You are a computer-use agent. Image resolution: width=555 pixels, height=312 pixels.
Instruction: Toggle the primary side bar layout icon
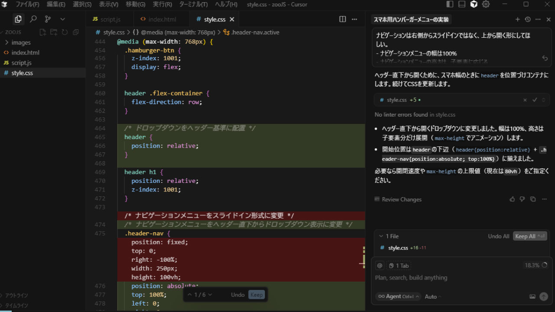(x=450, y=4)
